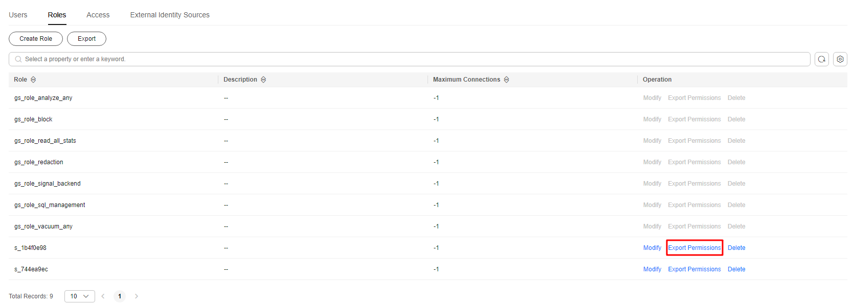
Task: Click Delete for gs_role_block
Action: [x=736, y=119]
